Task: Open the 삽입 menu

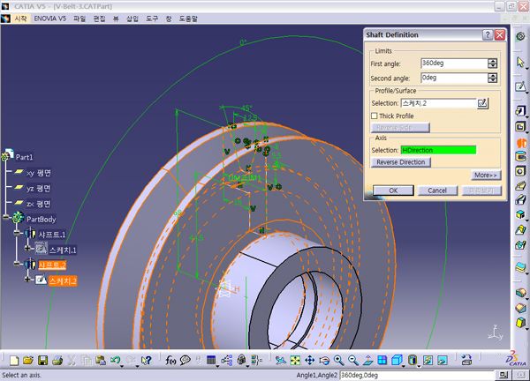Action: coord(132,19)
